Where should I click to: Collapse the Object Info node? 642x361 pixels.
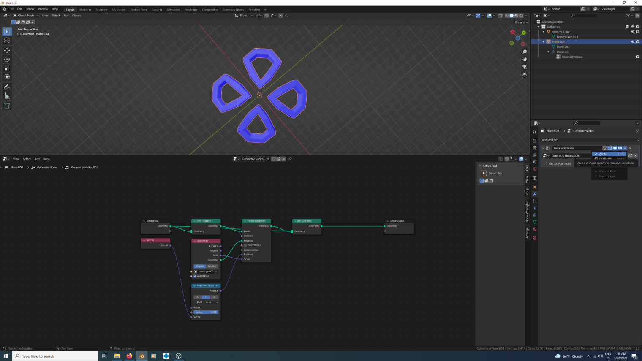[x=195, y=241]
